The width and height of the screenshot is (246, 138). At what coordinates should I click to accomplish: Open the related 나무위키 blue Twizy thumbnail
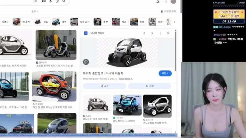click(x=127, y=105)
